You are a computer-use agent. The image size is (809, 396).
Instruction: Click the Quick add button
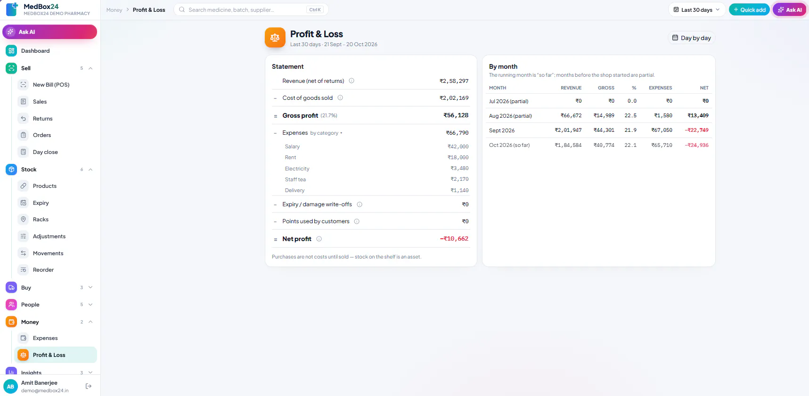[749, 10]
